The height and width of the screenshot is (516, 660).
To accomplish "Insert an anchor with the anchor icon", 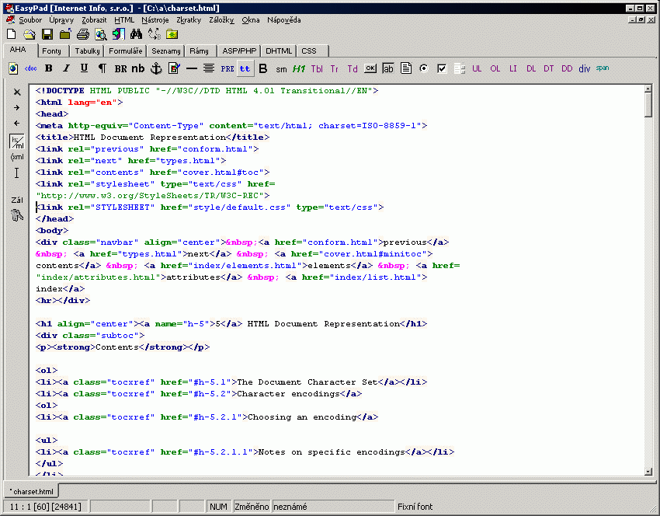I will (155, 68).
